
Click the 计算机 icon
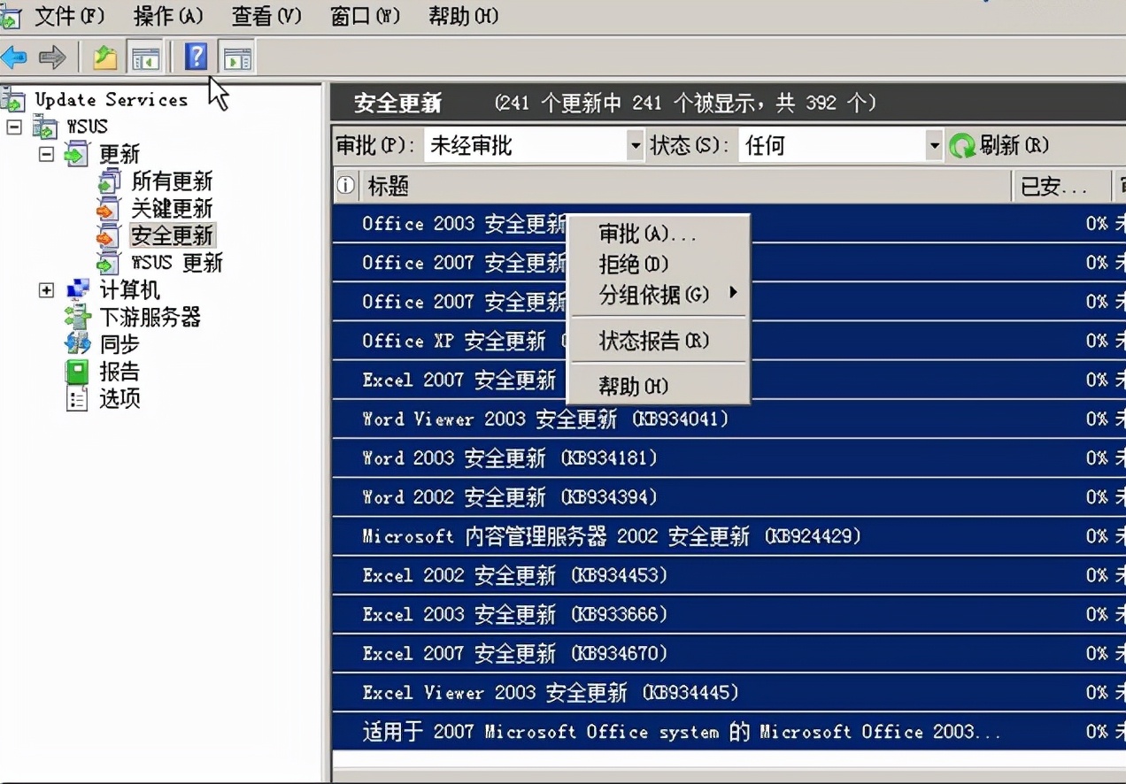78,289
